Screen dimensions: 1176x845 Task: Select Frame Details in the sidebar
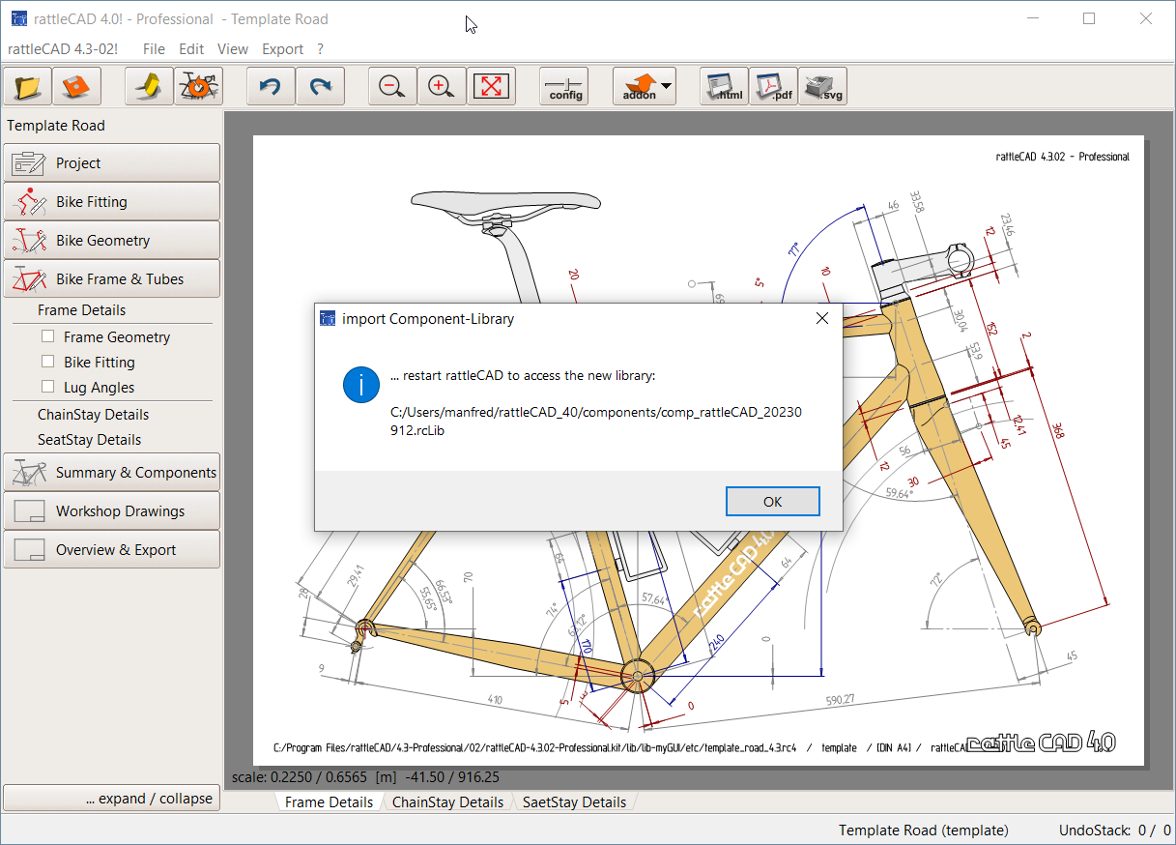pyautogui.click(x=82, y=310)
